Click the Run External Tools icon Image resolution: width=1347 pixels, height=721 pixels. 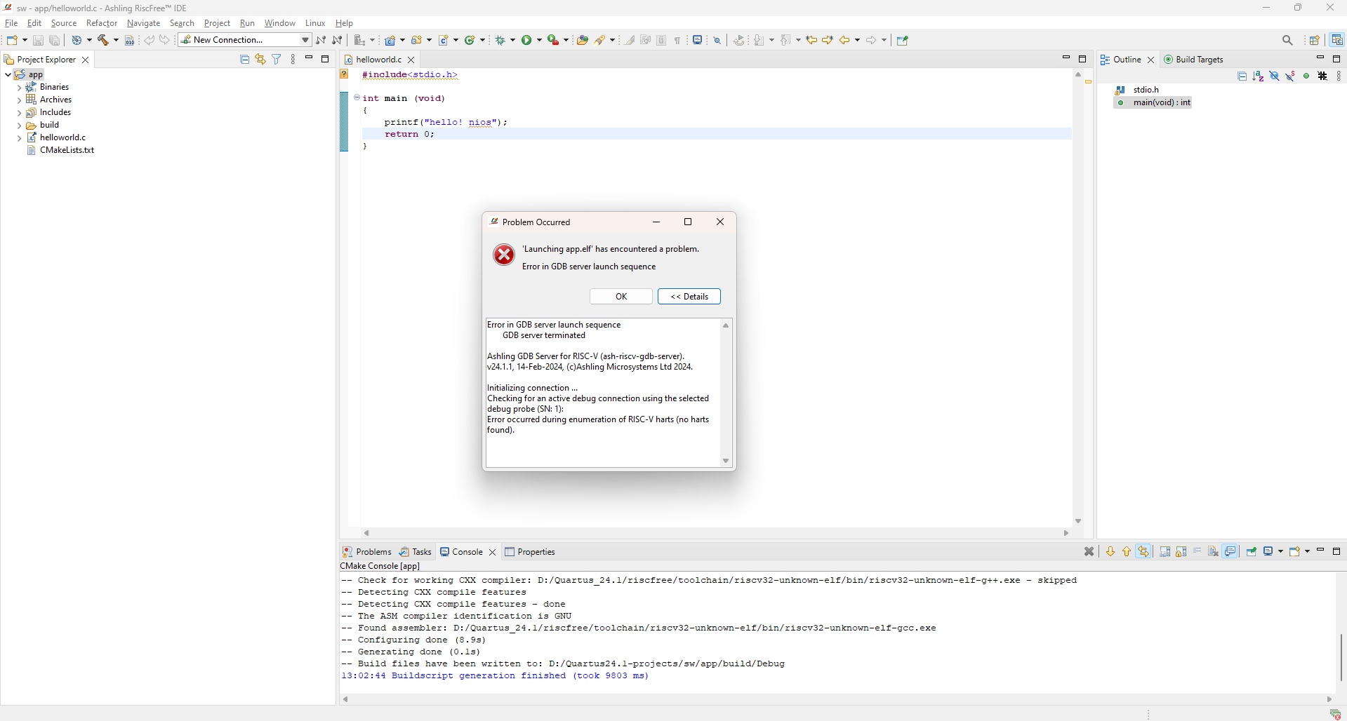pyautogui.click(x=553, y=40)
